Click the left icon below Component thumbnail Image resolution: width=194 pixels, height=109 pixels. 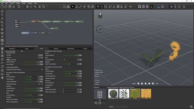click(96, 103)
